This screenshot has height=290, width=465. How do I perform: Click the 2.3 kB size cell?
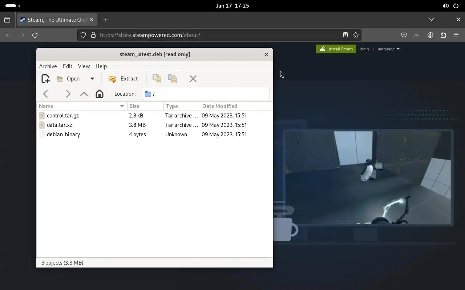click(x=136, y=116)
